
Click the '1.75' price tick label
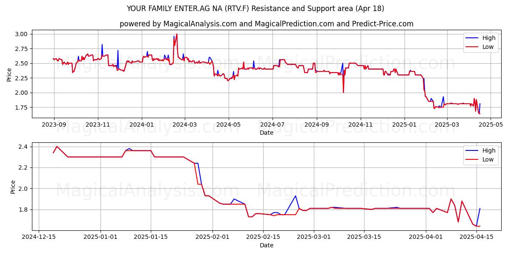click(x=21, y=108)
